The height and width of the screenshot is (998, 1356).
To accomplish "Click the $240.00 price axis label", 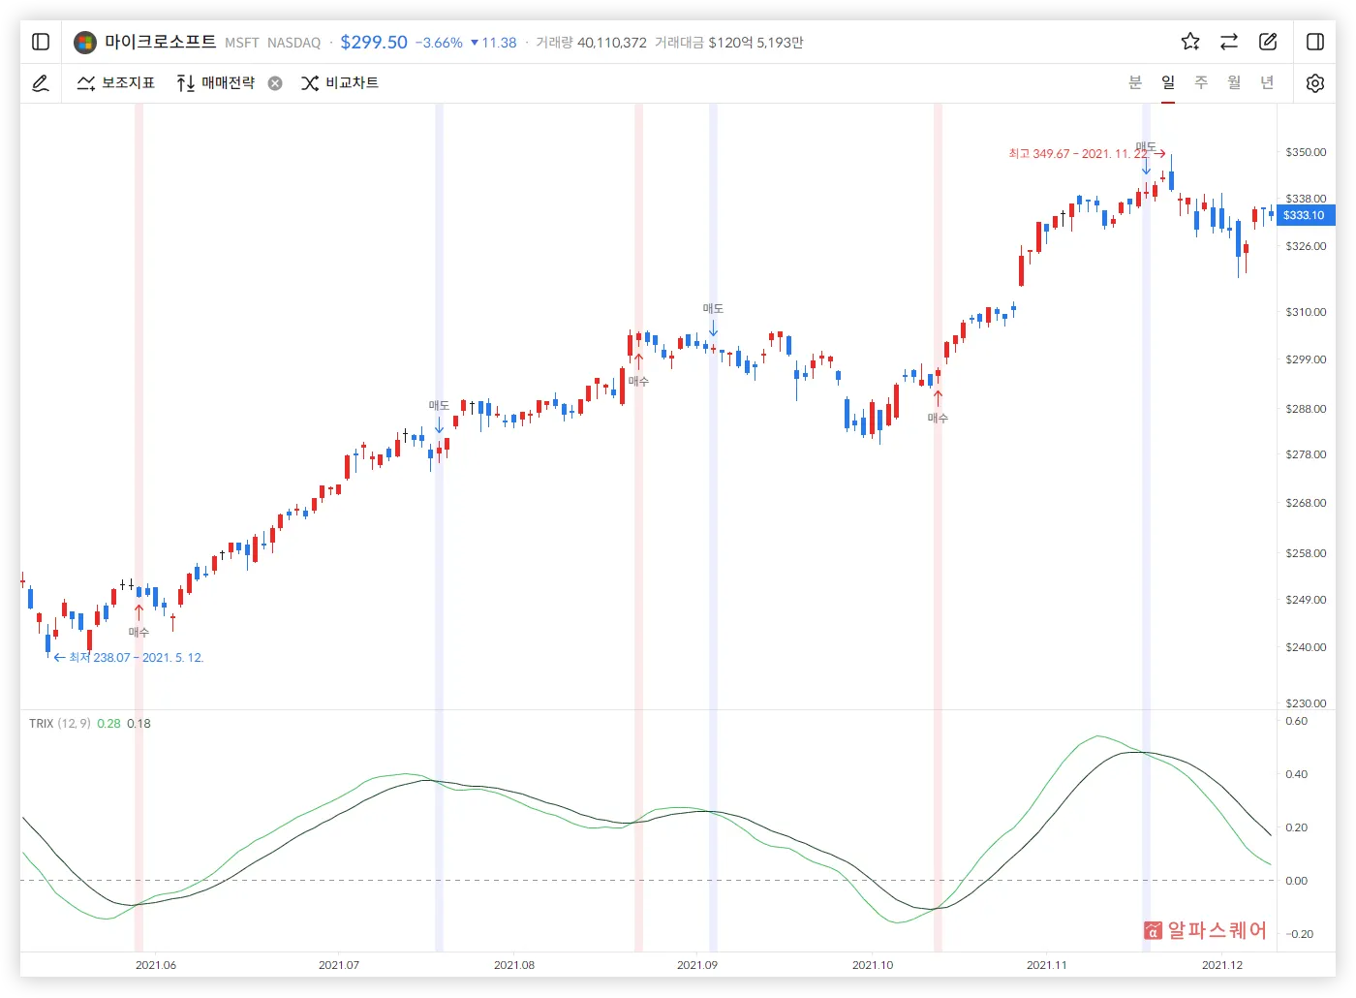I will pos(1306,647).
